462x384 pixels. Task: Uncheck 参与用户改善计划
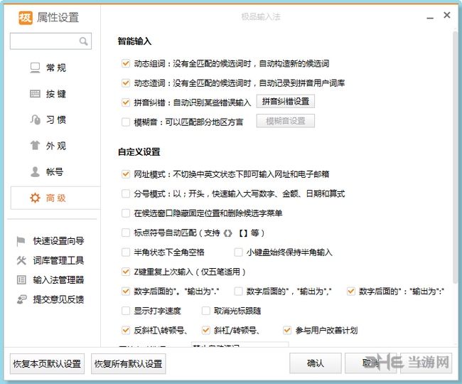tap(287, 331)
